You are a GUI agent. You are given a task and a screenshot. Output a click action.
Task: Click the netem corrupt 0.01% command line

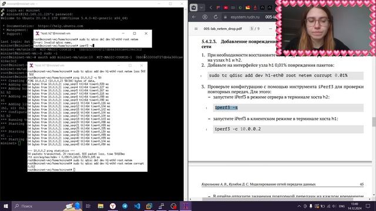[286, 76]
